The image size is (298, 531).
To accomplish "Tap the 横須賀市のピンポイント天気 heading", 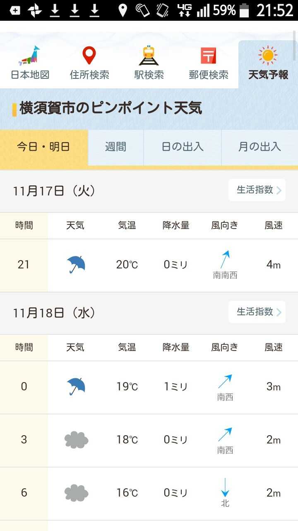I will [111, 109].
